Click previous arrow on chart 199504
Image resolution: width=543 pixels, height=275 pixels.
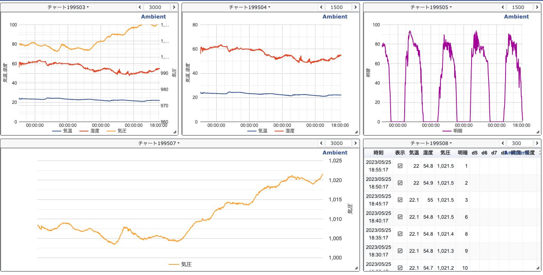pos(321,7)
